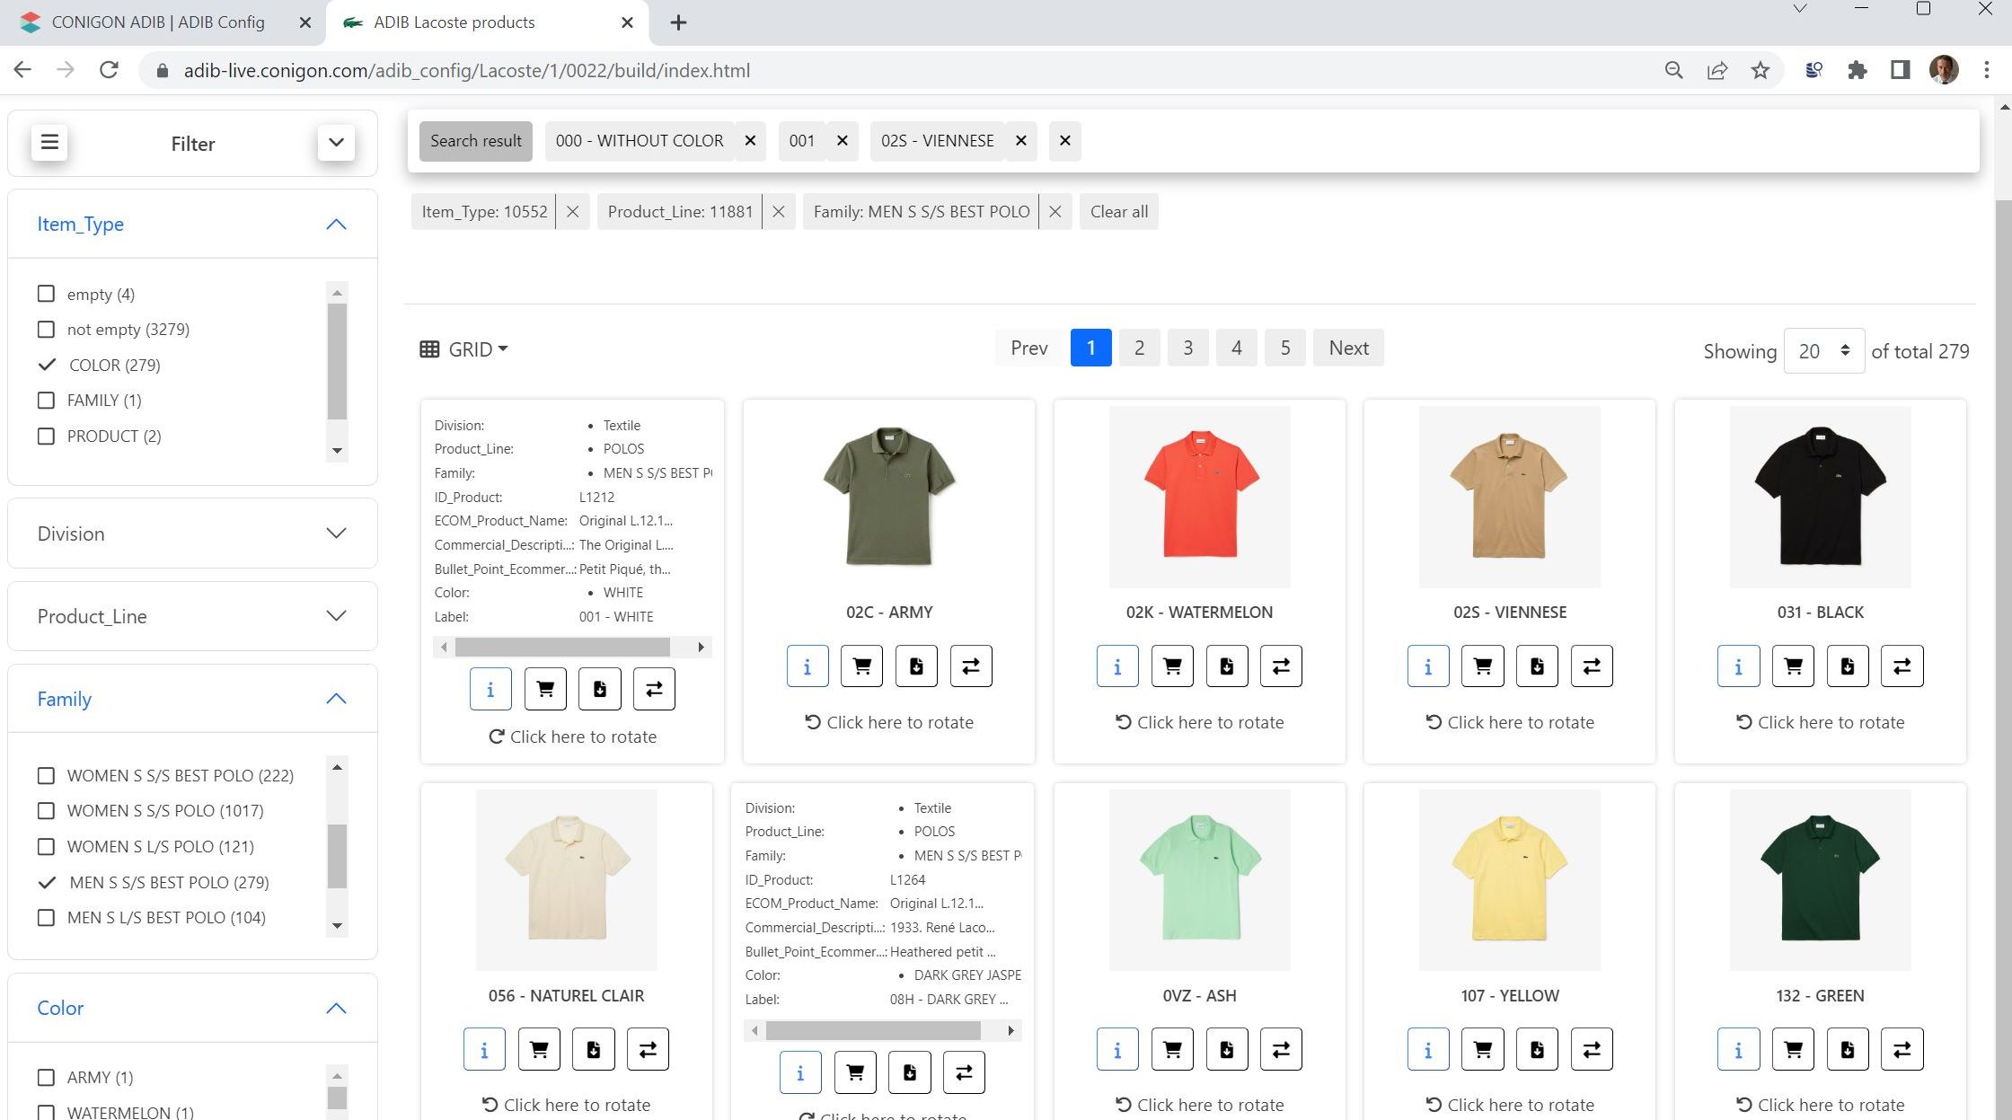Uncheck MEN S S/S BEST POLO (279)
The image size is (2012, 1120).
(47, 882)
